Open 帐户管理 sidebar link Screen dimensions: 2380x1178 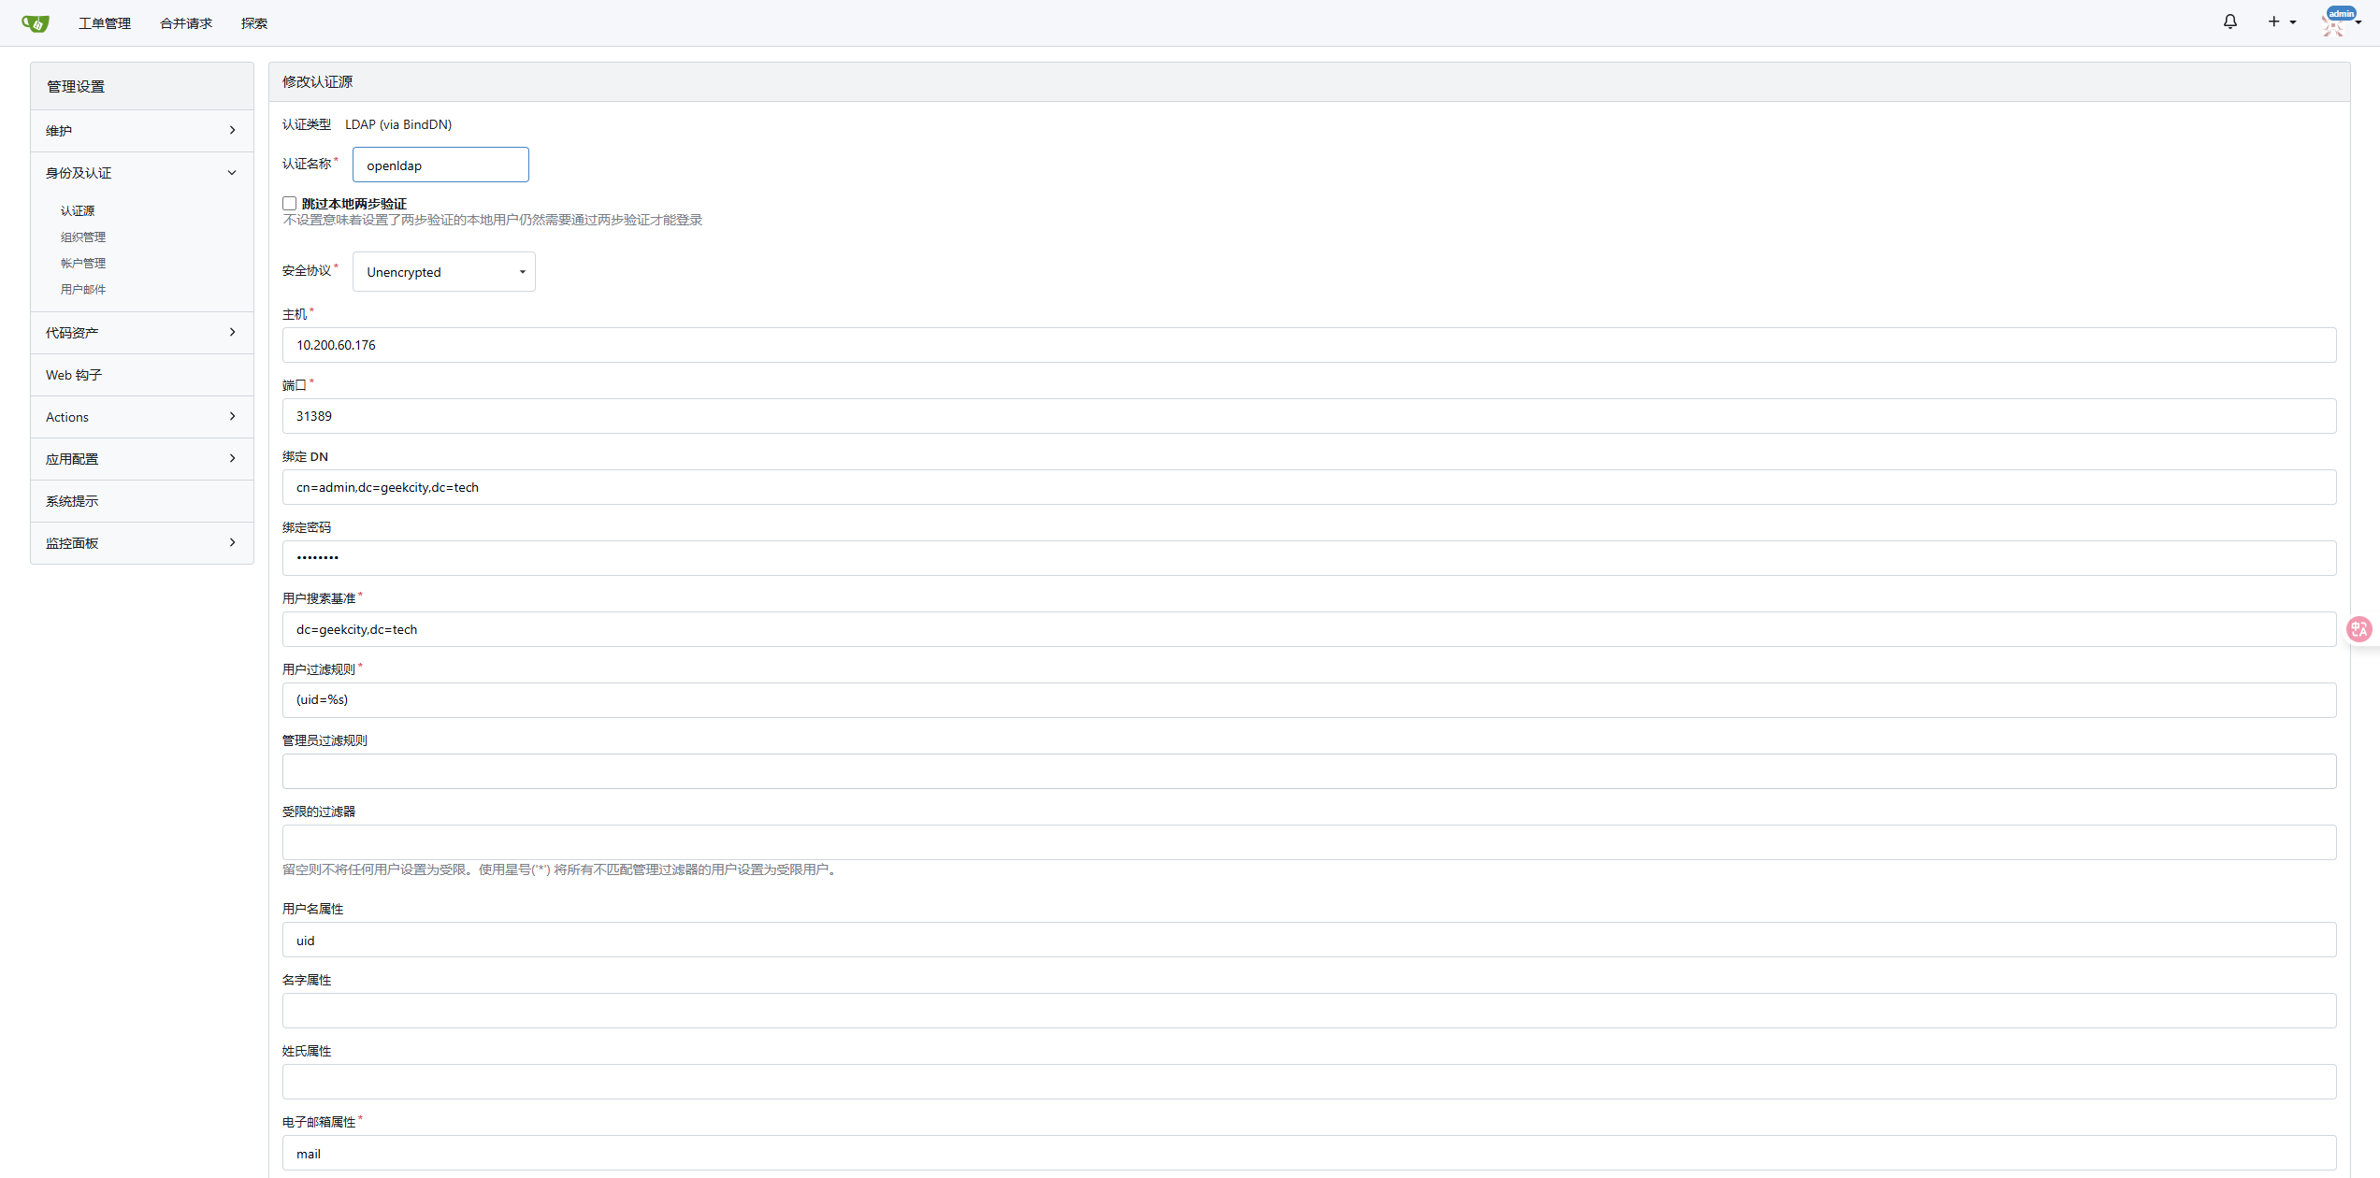(83, 264)
